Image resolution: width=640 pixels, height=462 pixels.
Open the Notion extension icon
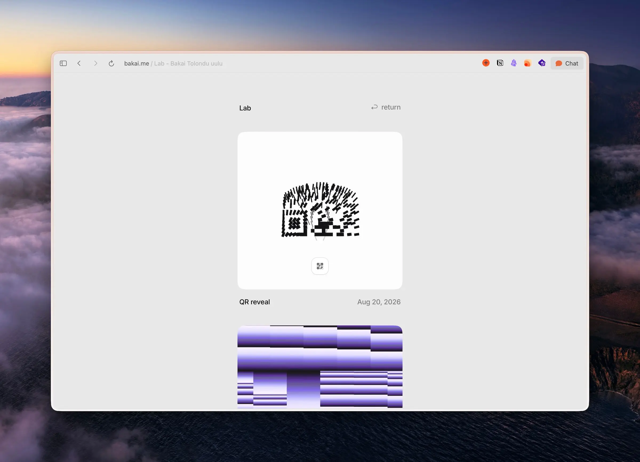pyautogui.click(x=500, y=63)
